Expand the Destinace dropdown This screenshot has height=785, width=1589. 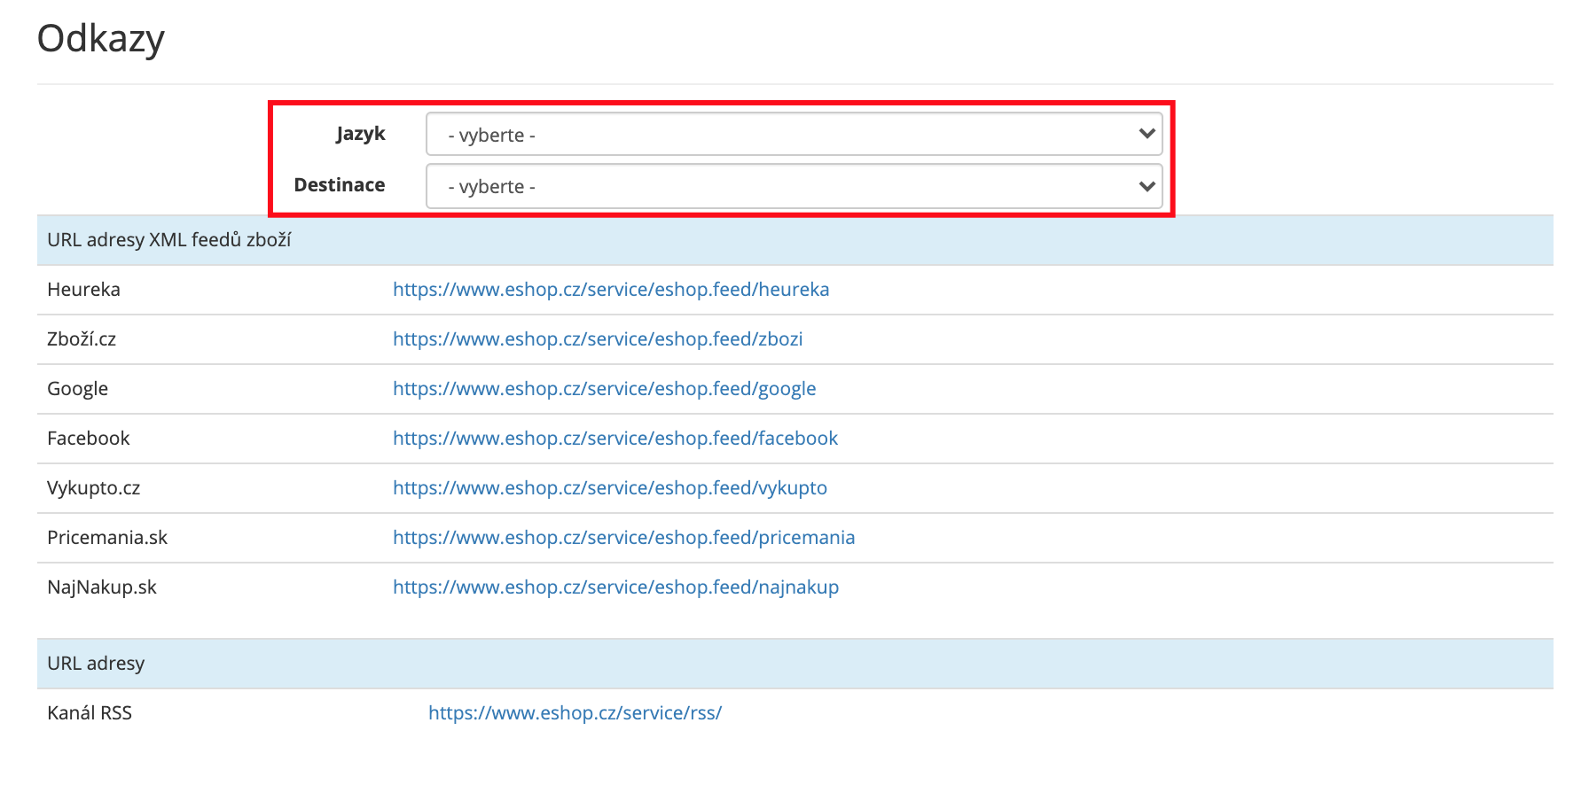tap(794, 186)
